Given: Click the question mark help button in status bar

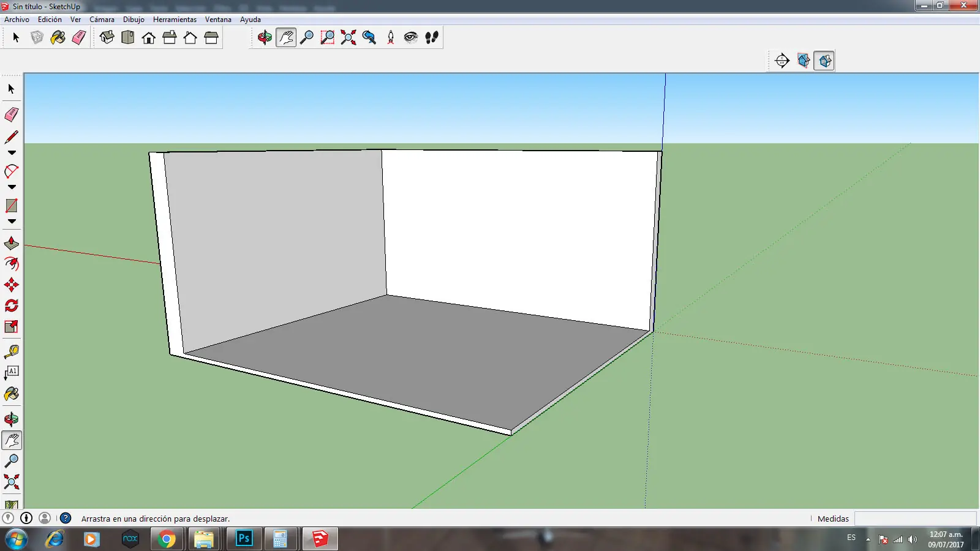Looking at the screenshot, I should [x=65, y=519].
